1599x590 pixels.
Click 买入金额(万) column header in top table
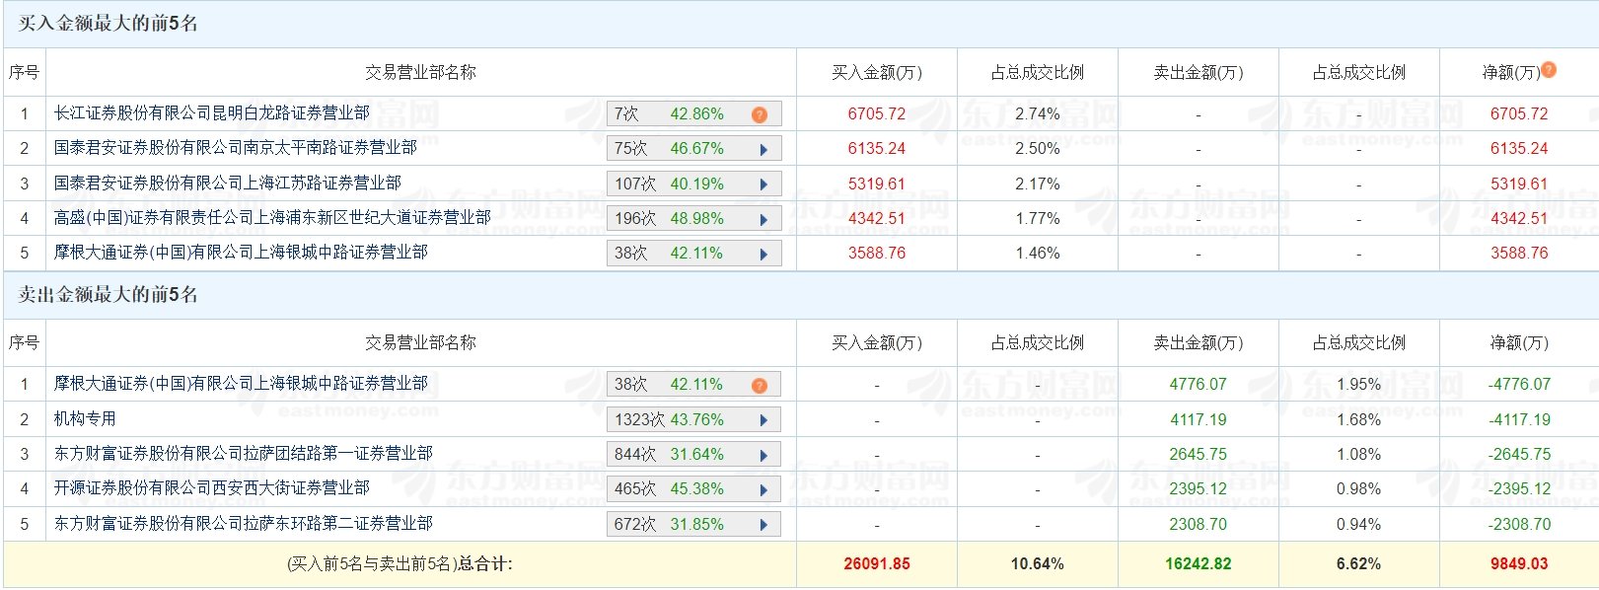877,72
